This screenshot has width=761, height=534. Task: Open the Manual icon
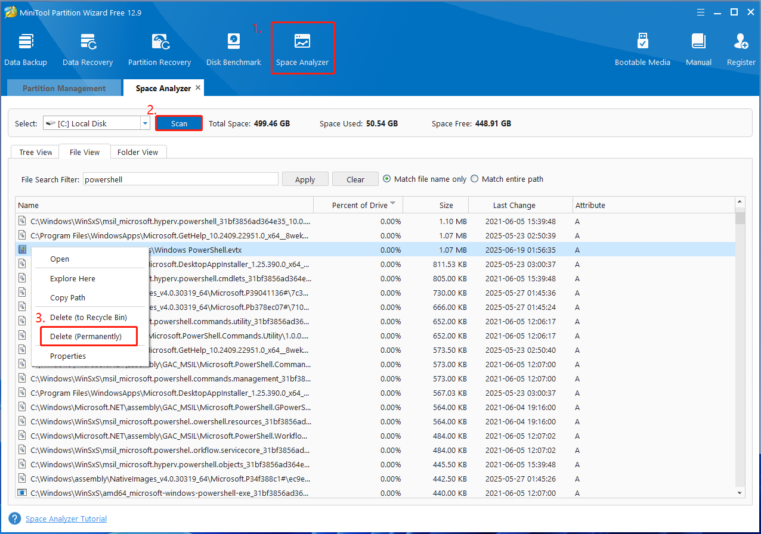tap(698, 49)
